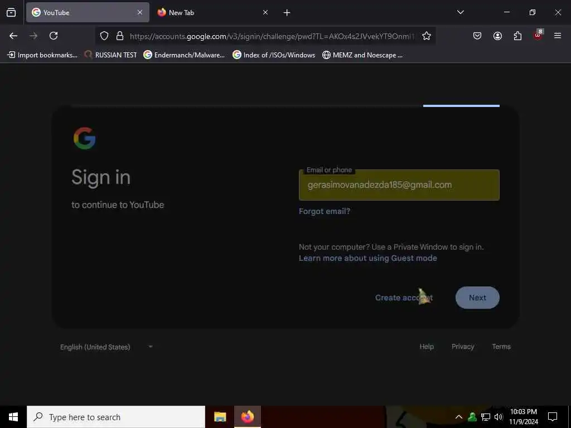Image resolution: width=571 pixels, height=428 pixels.
Task: Open Save to Pocket icon
Action: point(477,36)
